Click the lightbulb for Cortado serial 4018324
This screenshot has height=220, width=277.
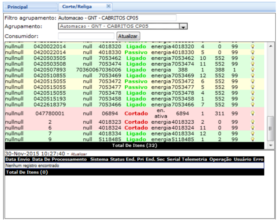click(253, 128)
